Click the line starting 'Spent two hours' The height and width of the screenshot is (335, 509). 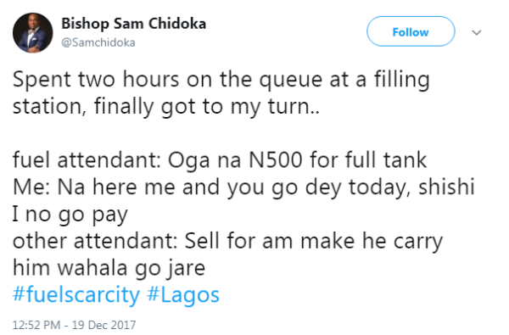pyautogui.click(x=221, y=80)
